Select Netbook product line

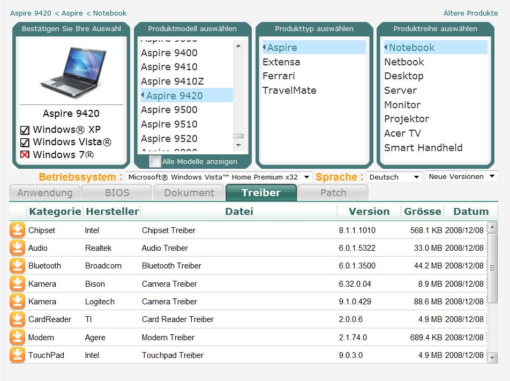pyautogui.click(x=404, y=62)
